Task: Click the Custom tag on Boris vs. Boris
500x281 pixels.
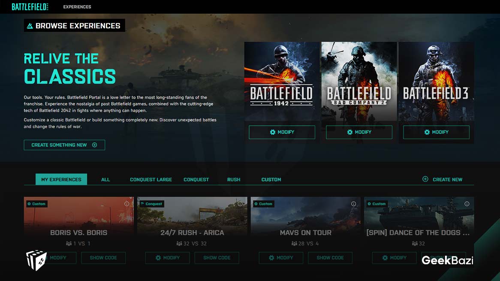Action: [x=36, y=204]
